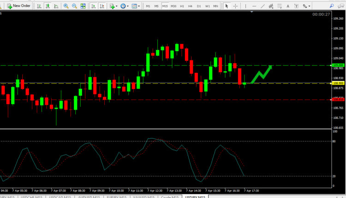The image size is (346, 198).
Task: Toggle chart shift from right border
Action: pyautogui.click(x=102, y=6)
